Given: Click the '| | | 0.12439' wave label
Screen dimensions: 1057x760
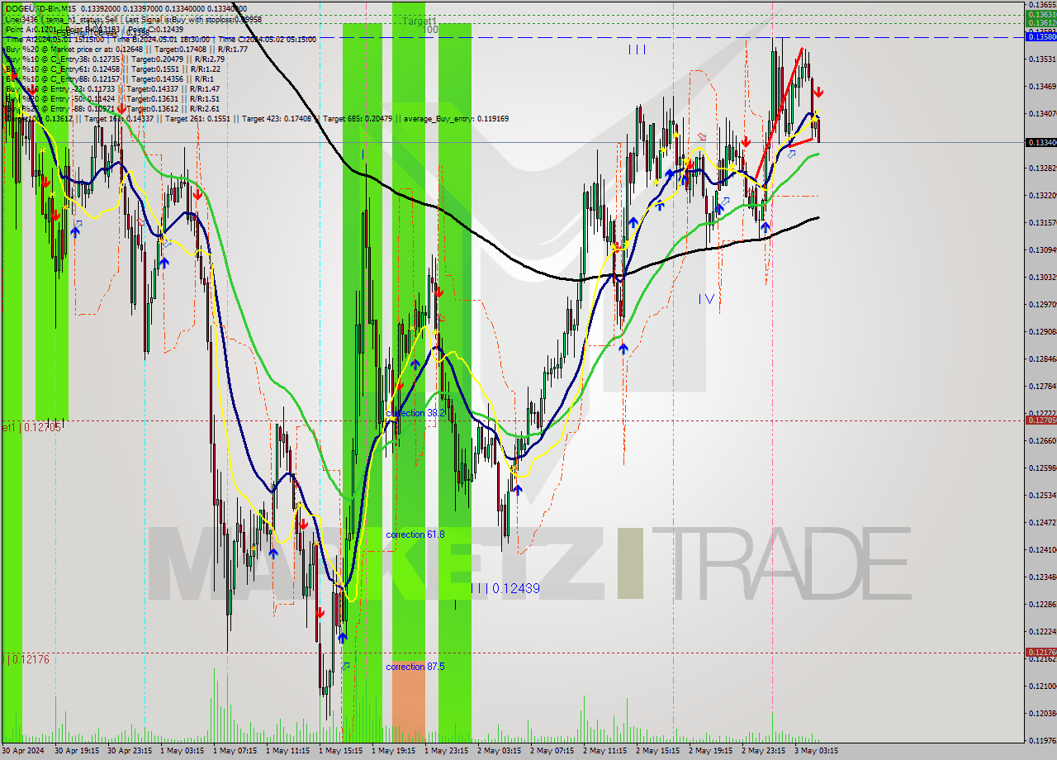Looking at the screenshot, I should pyautogui.click(x=505, y=588).
